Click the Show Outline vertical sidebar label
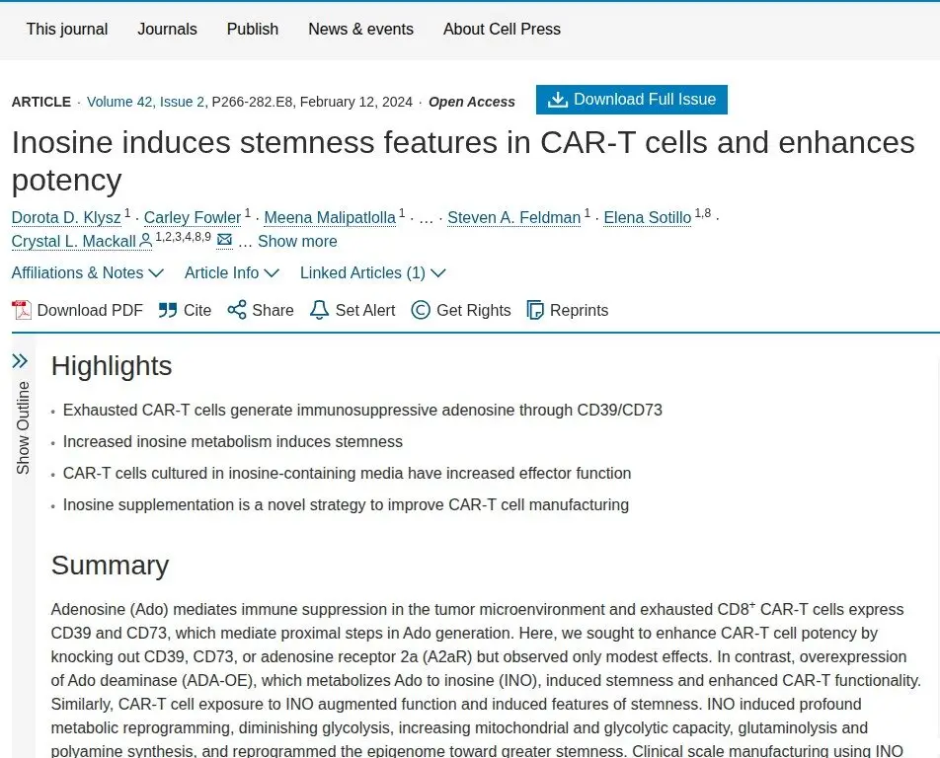This screenshot has height=758, width=940. click(x=23, y=427)
